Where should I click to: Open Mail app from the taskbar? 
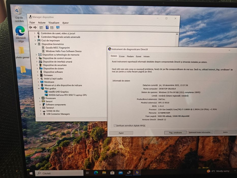tap(121, 173)
